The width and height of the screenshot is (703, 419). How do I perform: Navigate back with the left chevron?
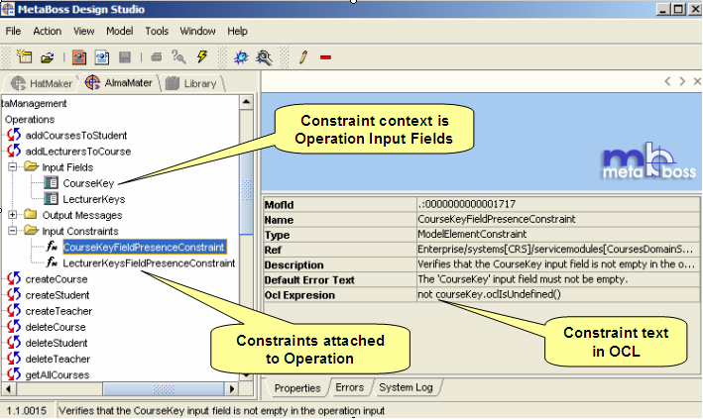(x=667, y=81)
